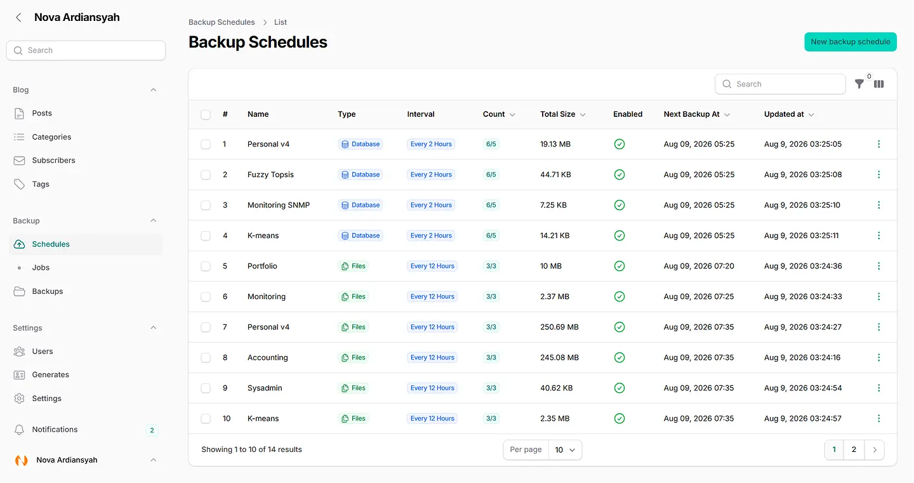The height and width of the screenshot is (483, 914).
Task: Click the Files badge in Accounting row
Action: [x=354, y=357]
